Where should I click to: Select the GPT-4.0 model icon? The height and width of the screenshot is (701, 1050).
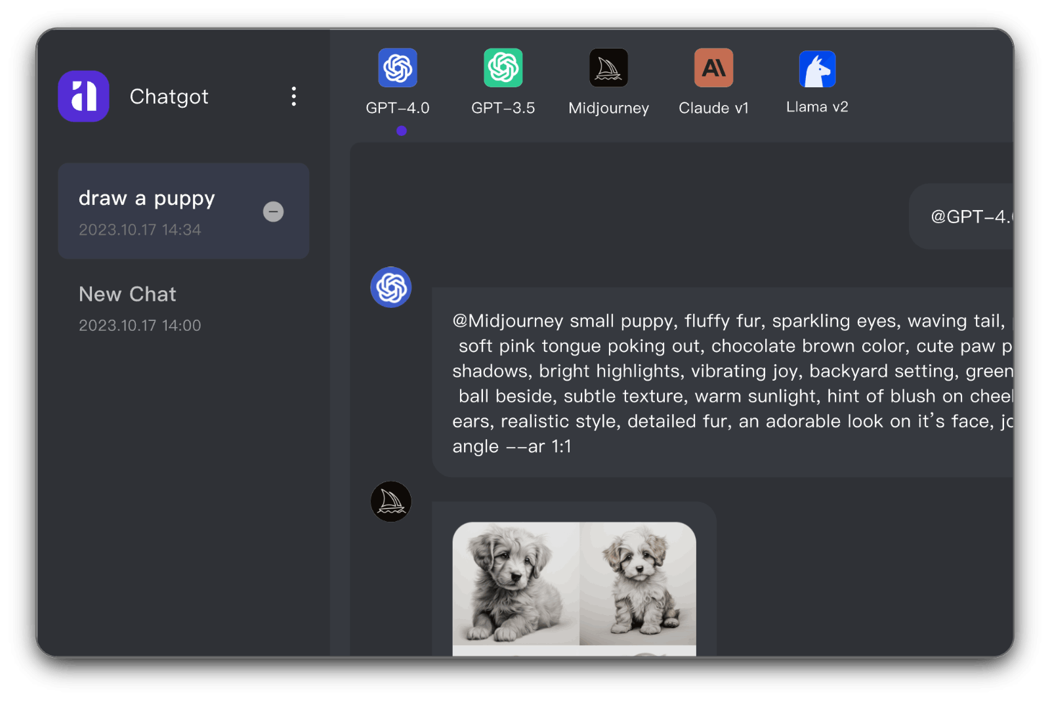coord(398,68)
